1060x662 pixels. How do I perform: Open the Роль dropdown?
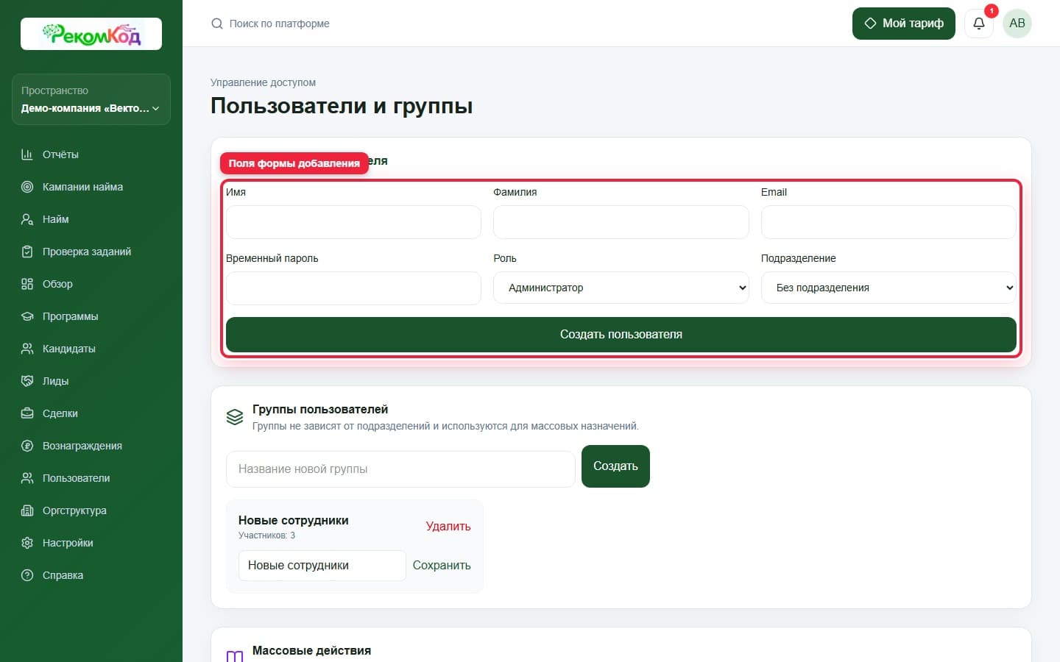621,288
